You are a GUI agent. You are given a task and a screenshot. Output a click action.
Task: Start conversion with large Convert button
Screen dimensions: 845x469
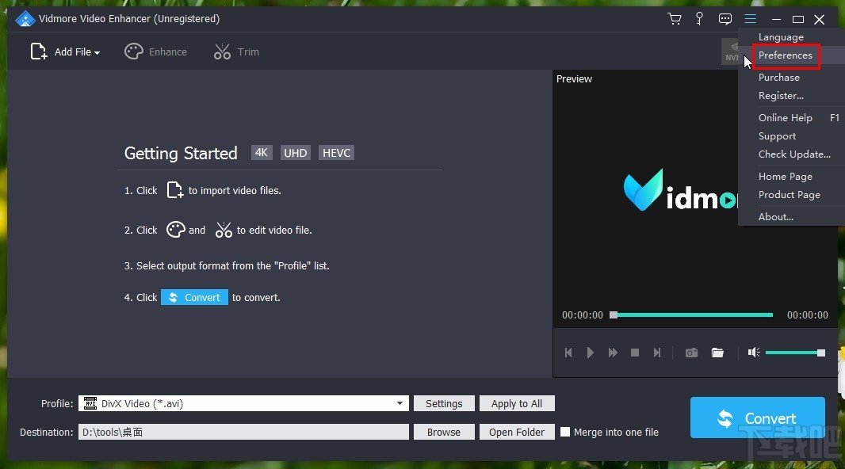point(758,418)
